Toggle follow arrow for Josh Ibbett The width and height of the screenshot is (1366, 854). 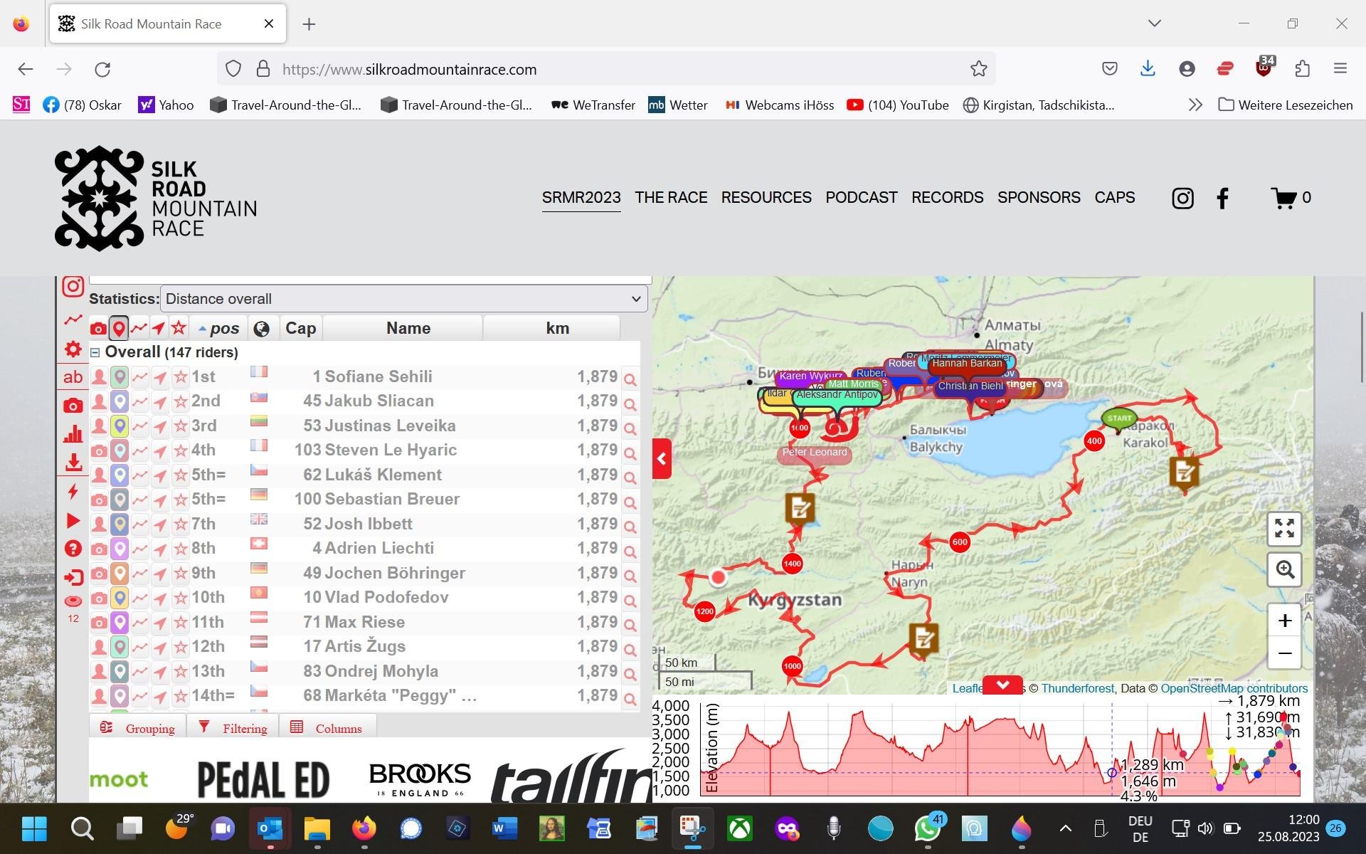pos(160,524)
